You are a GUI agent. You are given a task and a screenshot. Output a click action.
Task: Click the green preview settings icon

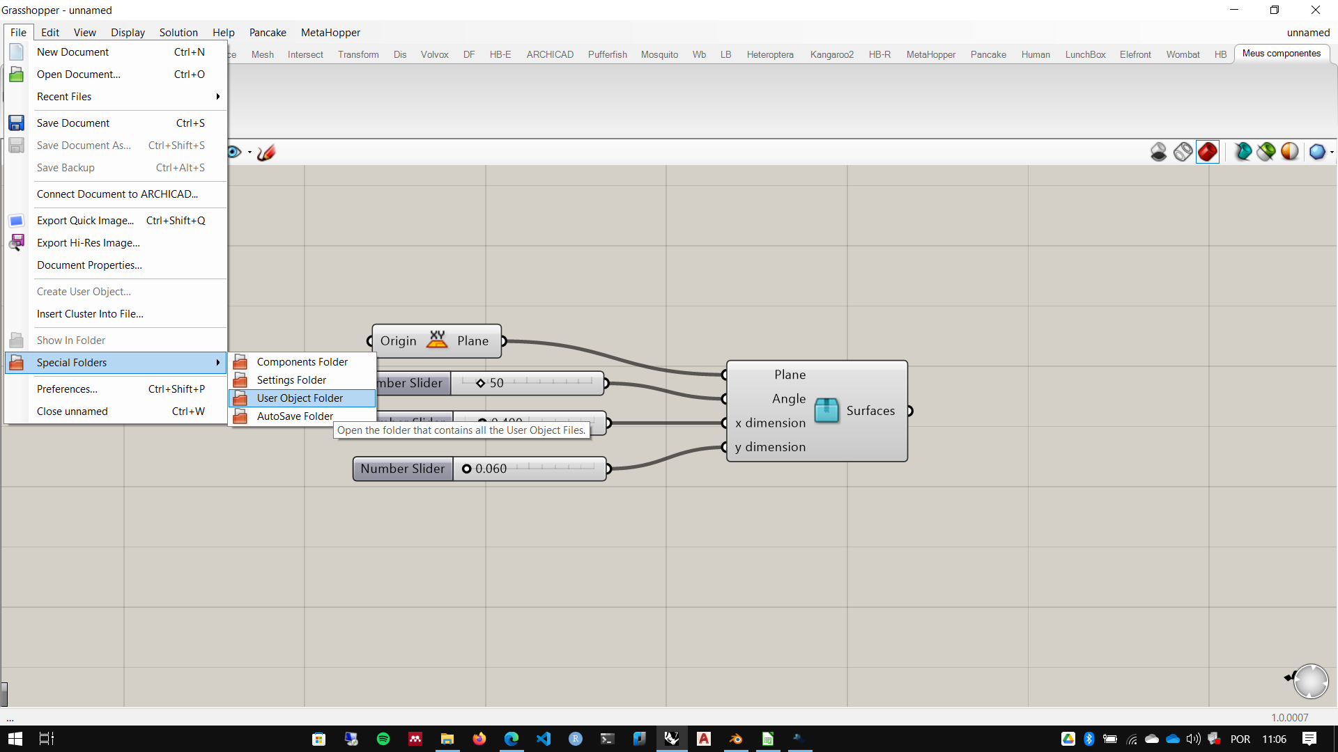pyautogui.click(x=1266, y=152)
